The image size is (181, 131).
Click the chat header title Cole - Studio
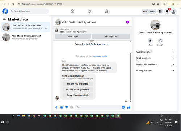point(79,22)
